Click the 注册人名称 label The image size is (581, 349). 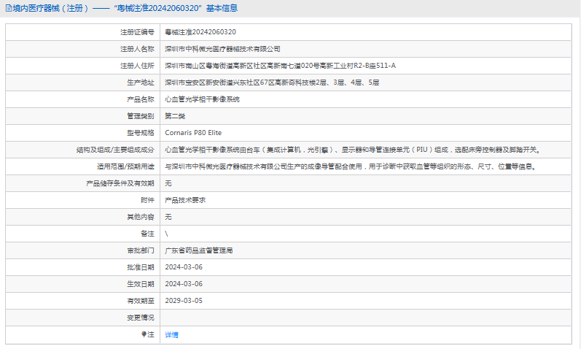(x=137, y=49)
